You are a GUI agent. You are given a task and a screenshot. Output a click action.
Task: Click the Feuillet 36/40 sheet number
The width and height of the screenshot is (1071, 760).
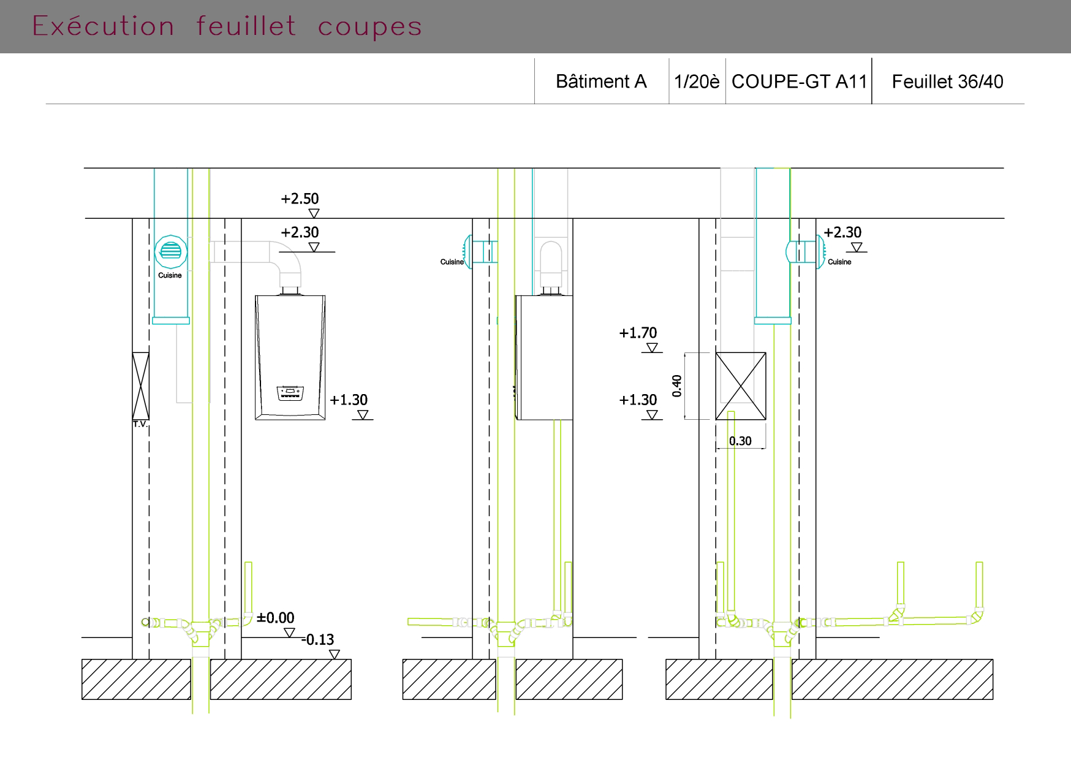point(947,82)
